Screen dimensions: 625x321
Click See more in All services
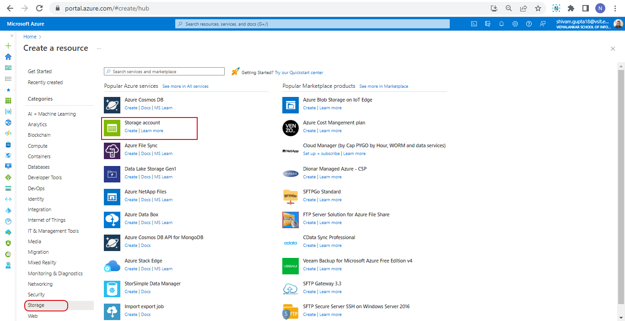point(185,86)
